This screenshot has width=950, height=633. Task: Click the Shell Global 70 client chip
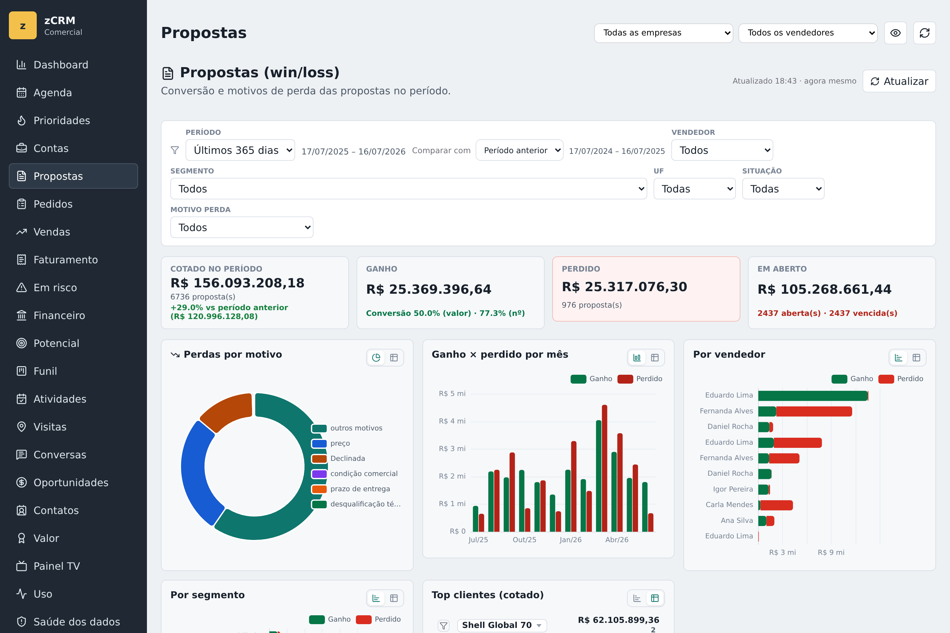(x=502, y=625)
